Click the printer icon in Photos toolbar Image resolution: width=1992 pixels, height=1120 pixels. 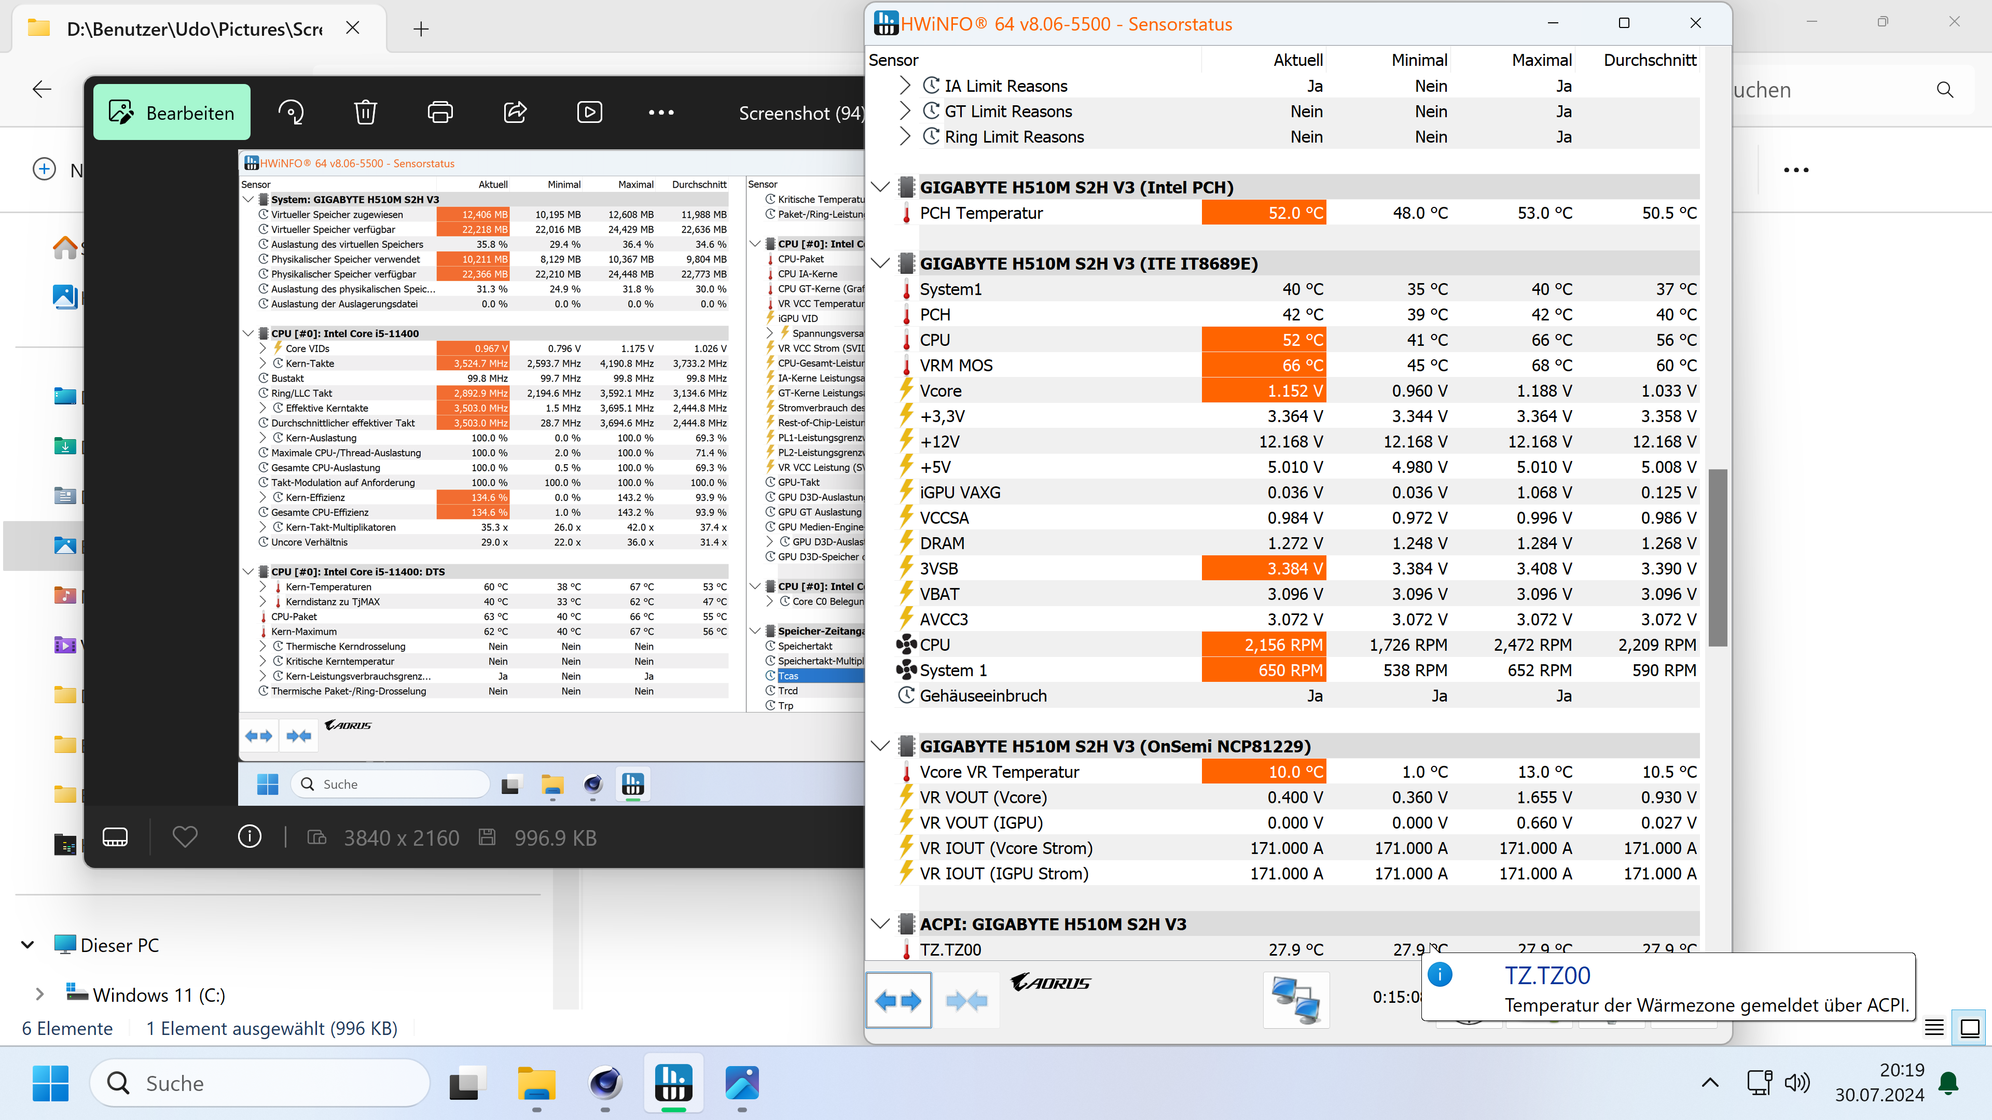point(440,113)
